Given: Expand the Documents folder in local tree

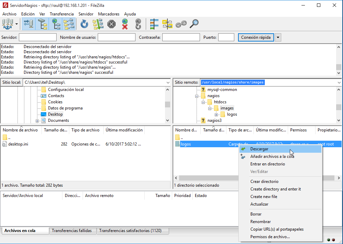Looking at the screenshot, I should click(37, 121).
